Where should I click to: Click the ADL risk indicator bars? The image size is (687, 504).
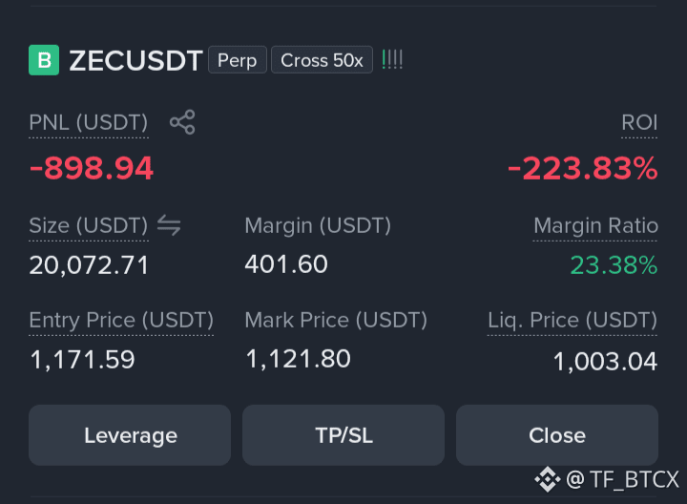click(x=392, y=59)
